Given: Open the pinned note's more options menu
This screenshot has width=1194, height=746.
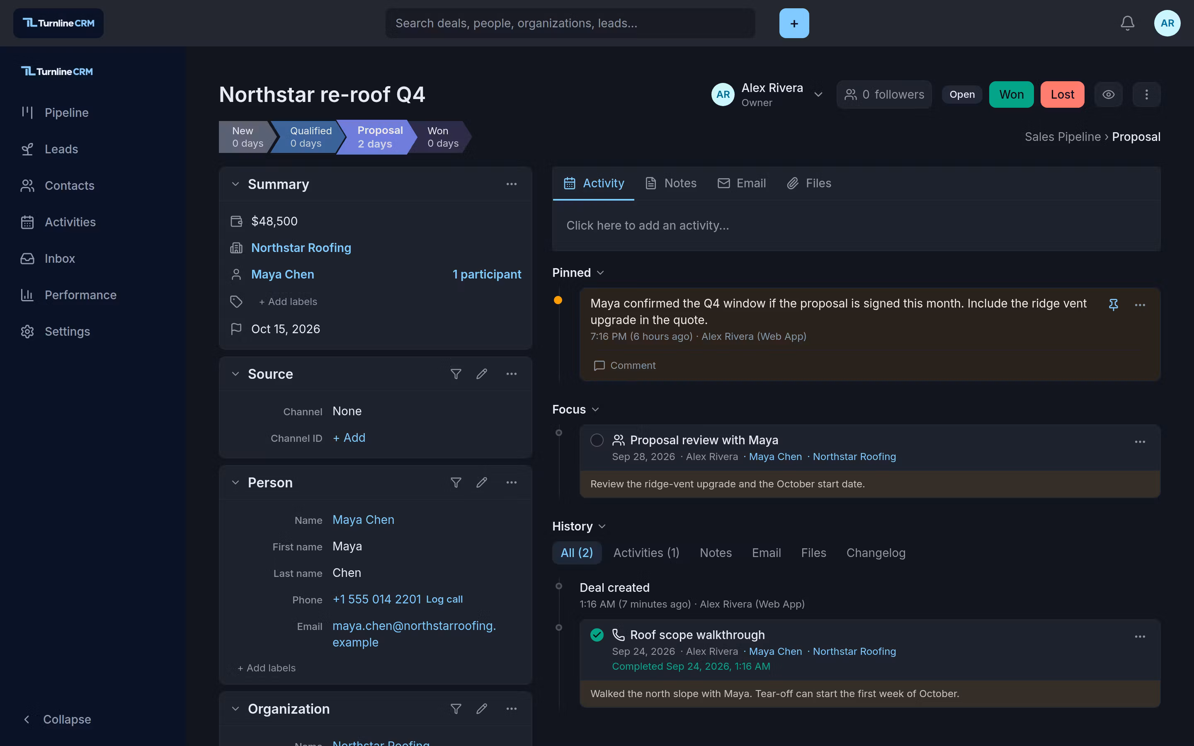Looking at the screenshot, I should (1140, 305).
